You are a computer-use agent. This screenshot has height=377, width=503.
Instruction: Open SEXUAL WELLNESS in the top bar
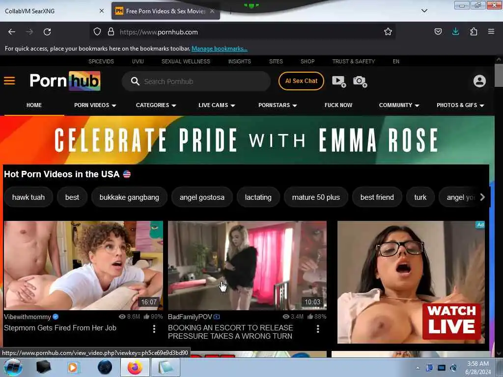click(x=186, y=61)
